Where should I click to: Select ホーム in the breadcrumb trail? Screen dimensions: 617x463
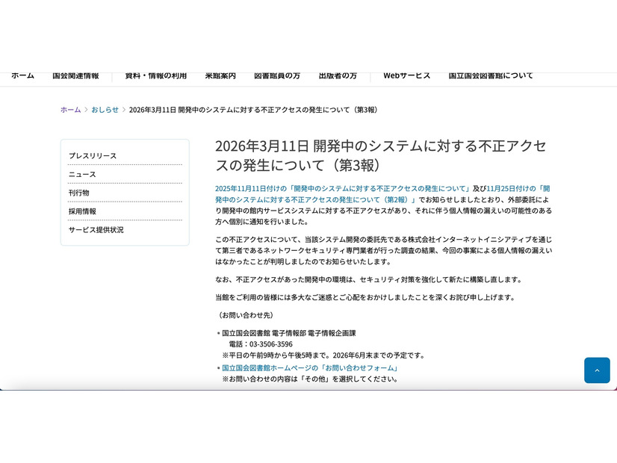click(70, 109)
